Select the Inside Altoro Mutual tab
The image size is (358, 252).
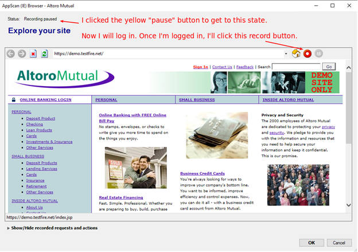coord(288,100)
